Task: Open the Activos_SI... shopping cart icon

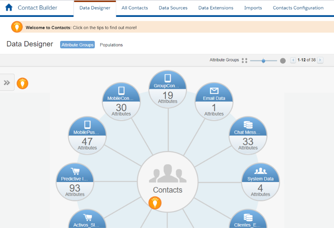Action: point(88,217)
